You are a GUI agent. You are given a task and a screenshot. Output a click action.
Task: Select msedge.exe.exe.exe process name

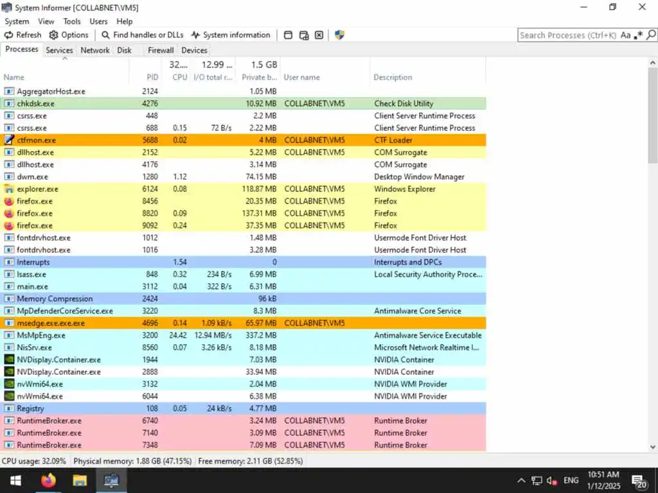coord(51,324)
